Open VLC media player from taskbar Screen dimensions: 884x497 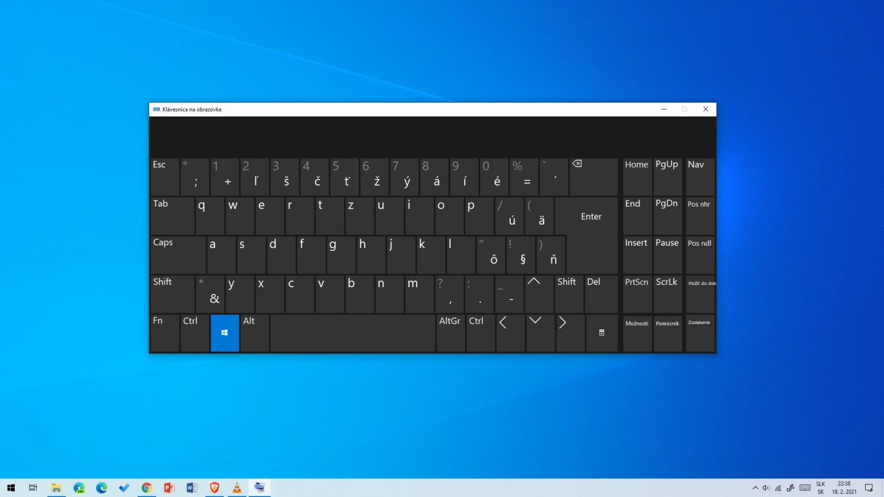pos(236,488)
